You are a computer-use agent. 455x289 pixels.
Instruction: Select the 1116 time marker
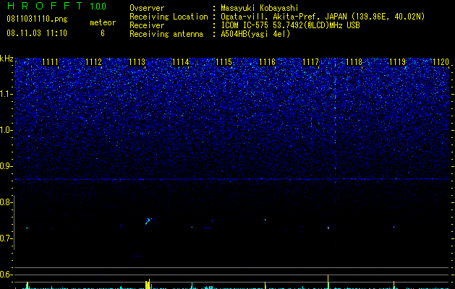pos(267,62)
